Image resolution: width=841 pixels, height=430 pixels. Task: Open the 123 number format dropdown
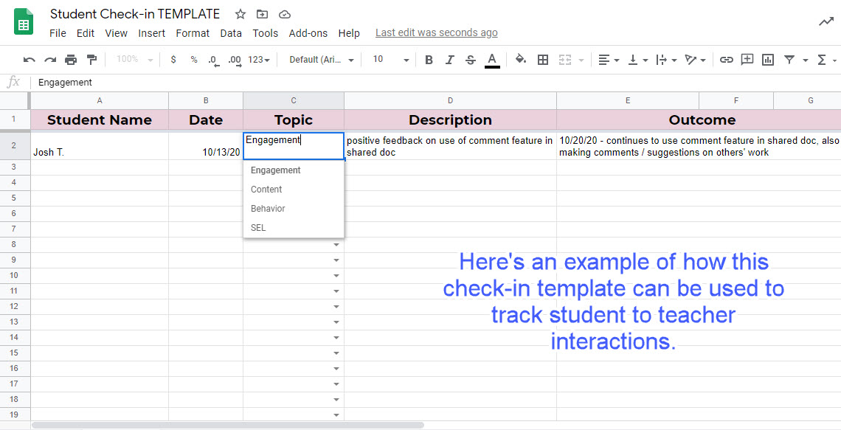click(x=258, y=60)
